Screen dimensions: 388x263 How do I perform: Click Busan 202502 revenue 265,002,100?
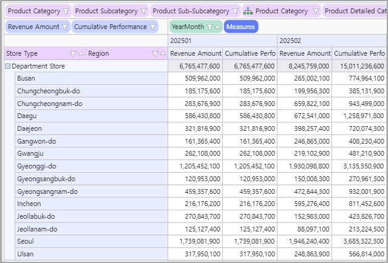305,78
